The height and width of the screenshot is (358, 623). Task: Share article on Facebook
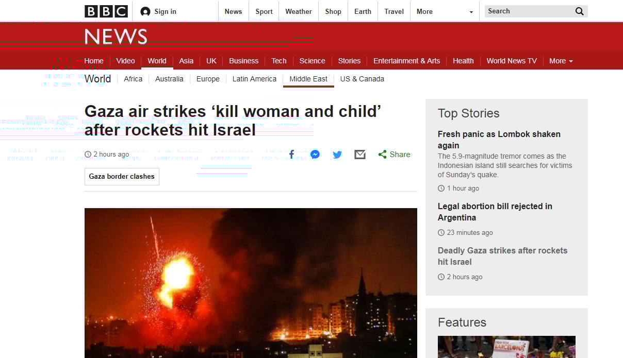pos(291,155)
